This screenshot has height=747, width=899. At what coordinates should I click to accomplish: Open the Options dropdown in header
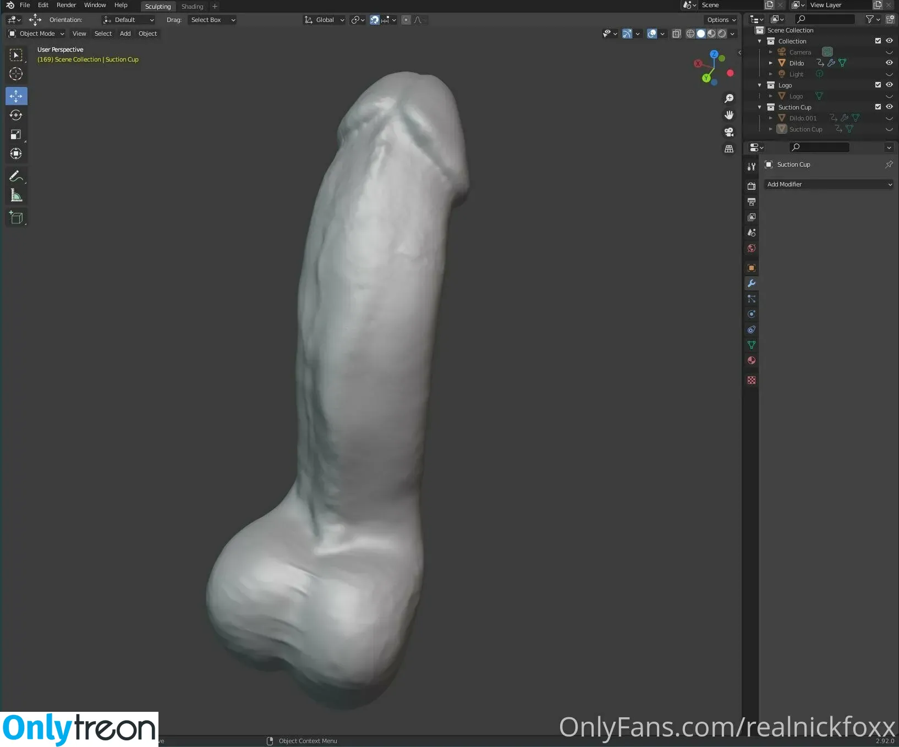(x=721, y=20)
